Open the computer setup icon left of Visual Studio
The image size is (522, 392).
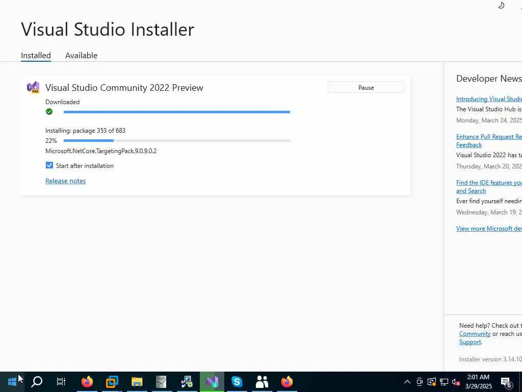click(187, 381)
